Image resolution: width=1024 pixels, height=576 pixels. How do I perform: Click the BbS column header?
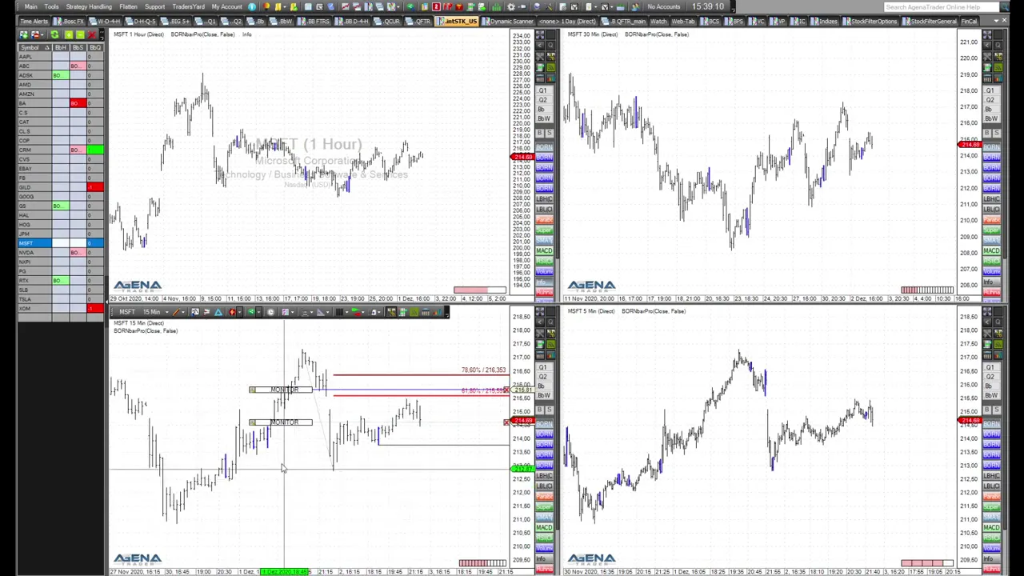click(78, 47)
